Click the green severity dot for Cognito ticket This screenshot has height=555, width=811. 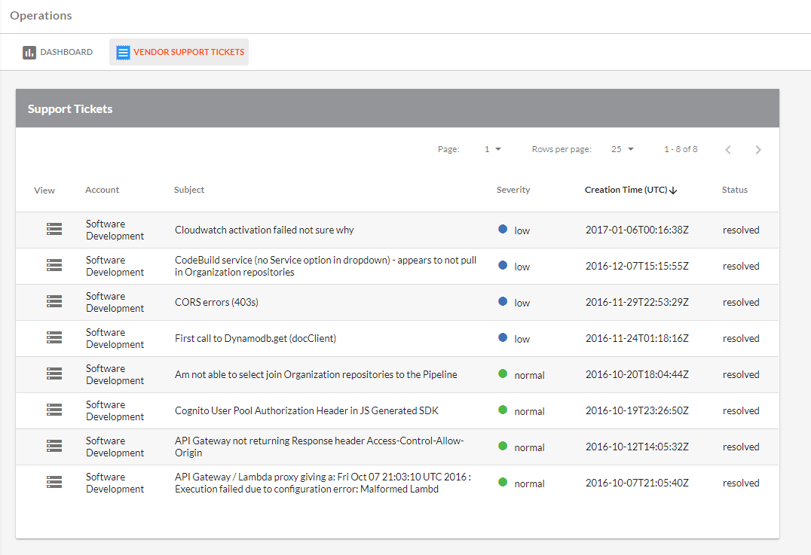coord(503,410)
